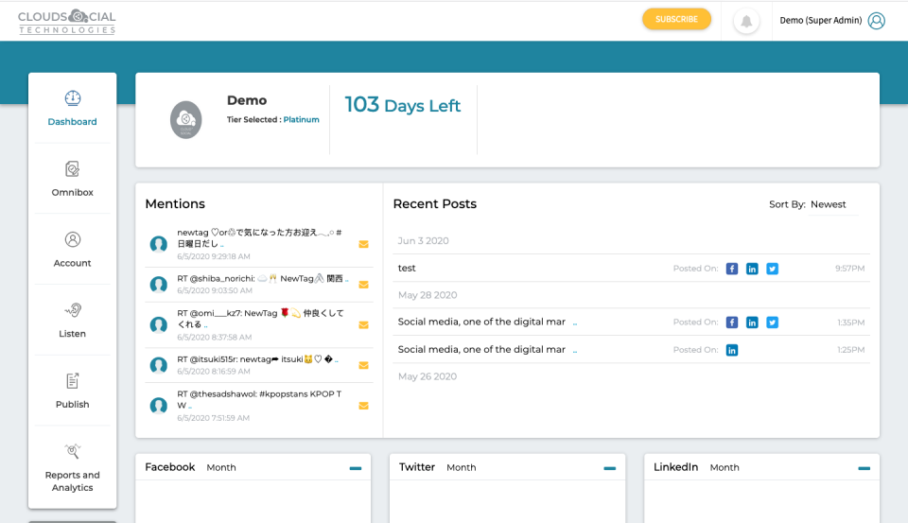
Task: Click Twitter icon on the test post
Action: pyautogui.click(x=772, y=269)
